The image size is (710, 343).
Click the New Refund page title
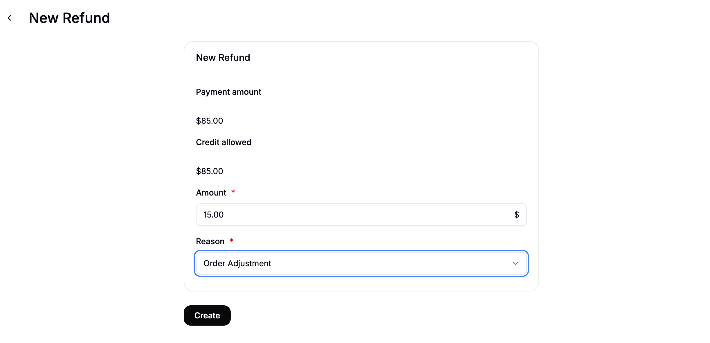69,18
